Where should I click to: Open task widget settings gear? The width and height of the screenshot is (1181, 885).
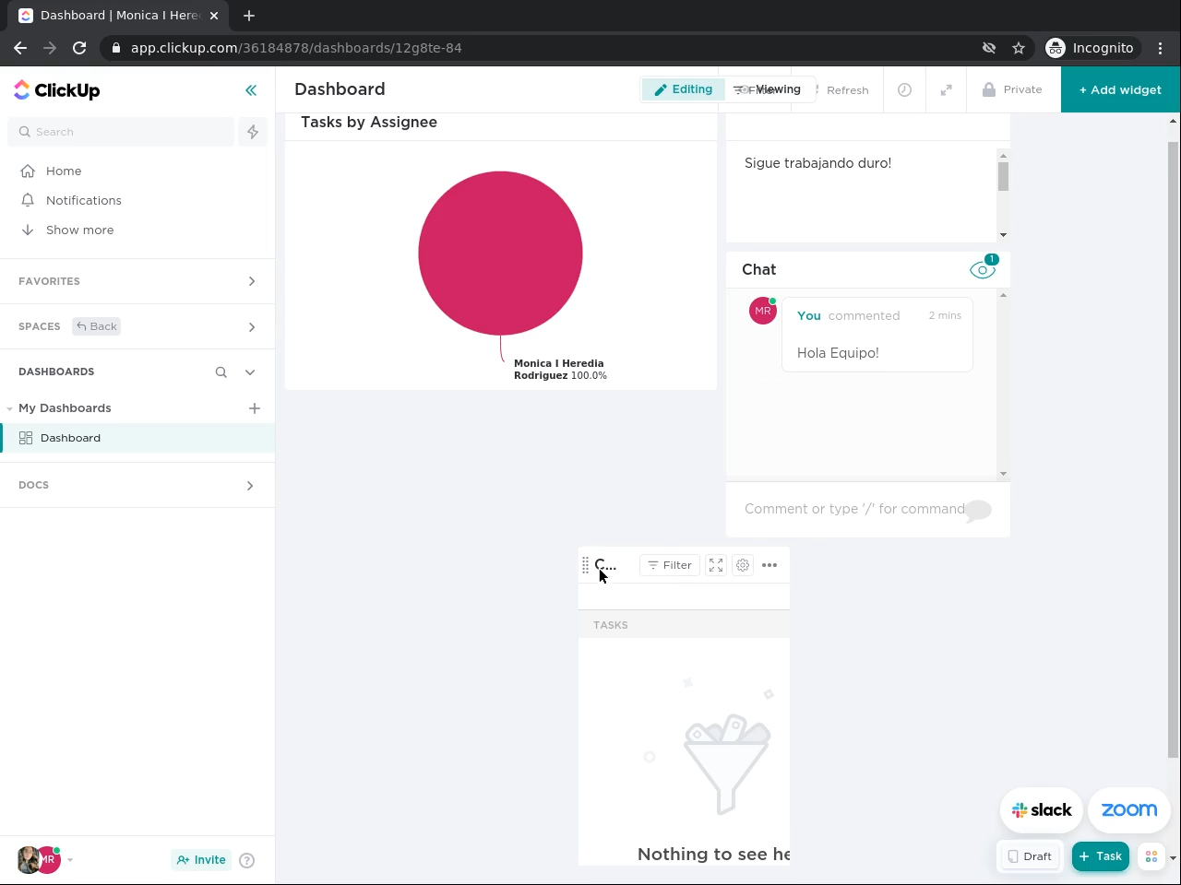743,565
